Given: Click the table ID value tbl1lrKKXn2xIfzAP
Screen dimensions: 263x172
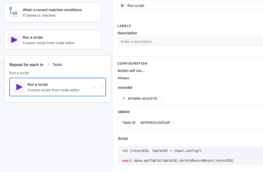Looking at the screenshot, I should pyautogui.click(x=155, y=123).
